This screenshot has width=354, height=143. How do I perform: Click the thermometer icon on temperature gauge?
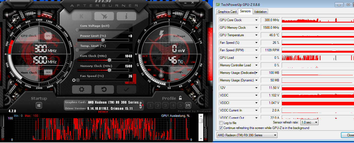point(161,73)
